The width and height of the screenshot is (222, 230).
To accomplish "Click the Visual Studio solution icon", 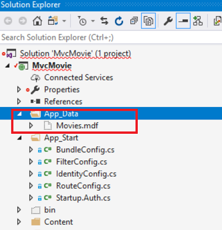I will [x=11, y=53].
